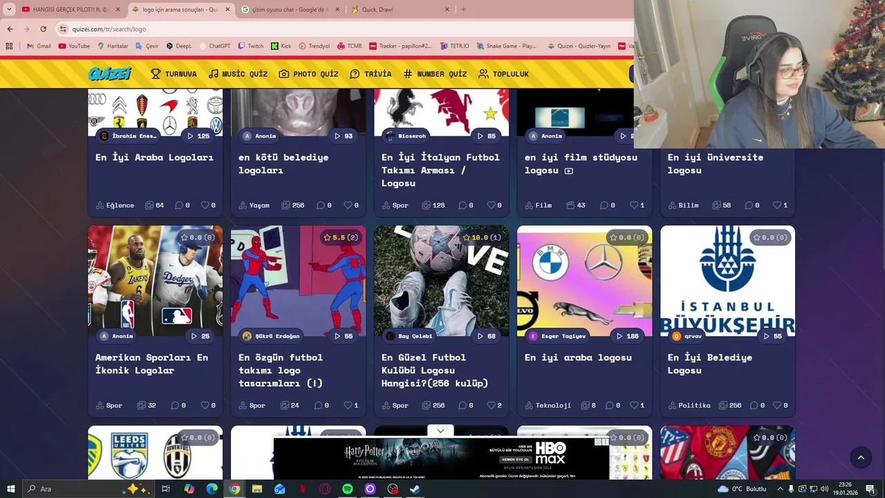Like the En iyi araba logosu card
The height and width of the screenshot is (498, 885).
[x=637, y=405]
